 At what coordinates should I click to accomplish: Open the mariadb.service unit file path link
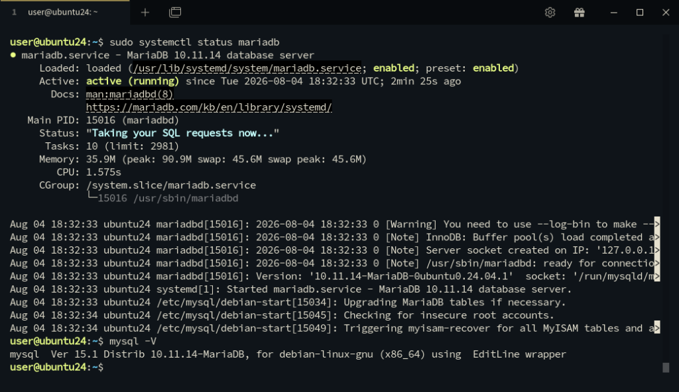(247, 68)
